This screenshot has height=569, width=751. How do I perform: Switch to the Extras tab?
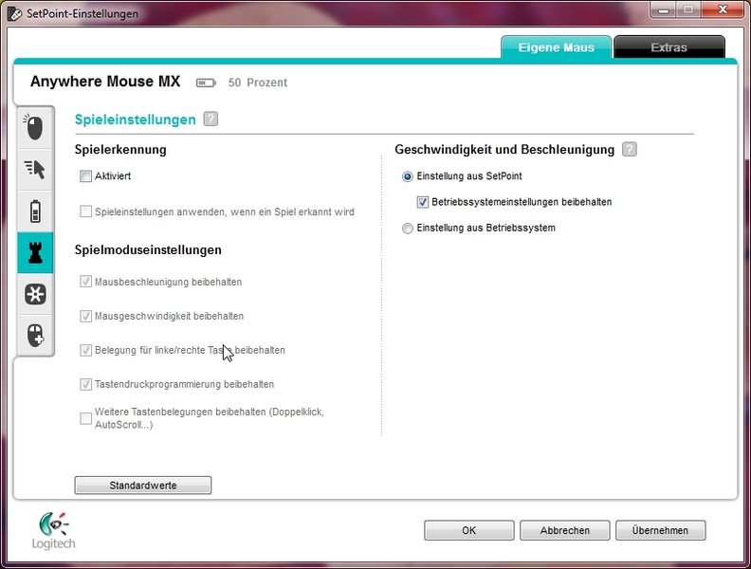coord(669,47)
